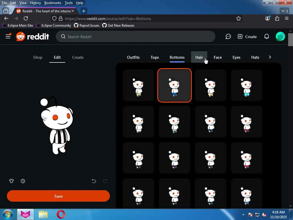
Task: Select the highlighted blue pants bottom
Action: click(x=175, y=85)
